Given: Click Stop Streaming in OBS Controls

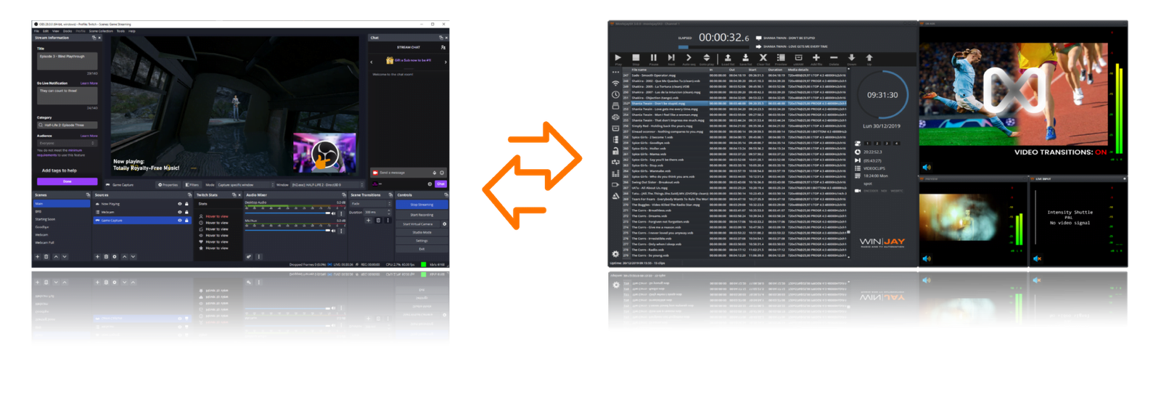Looking at the screenshot, I should tap(422, 205).
